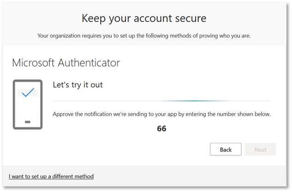Click the "Keep your account secure" title

coord(144,18)
